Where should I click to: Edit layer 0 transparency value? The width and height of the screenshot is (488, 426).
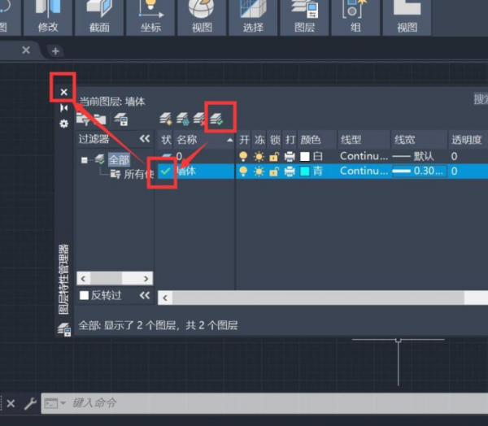click(x=454, y=156)
